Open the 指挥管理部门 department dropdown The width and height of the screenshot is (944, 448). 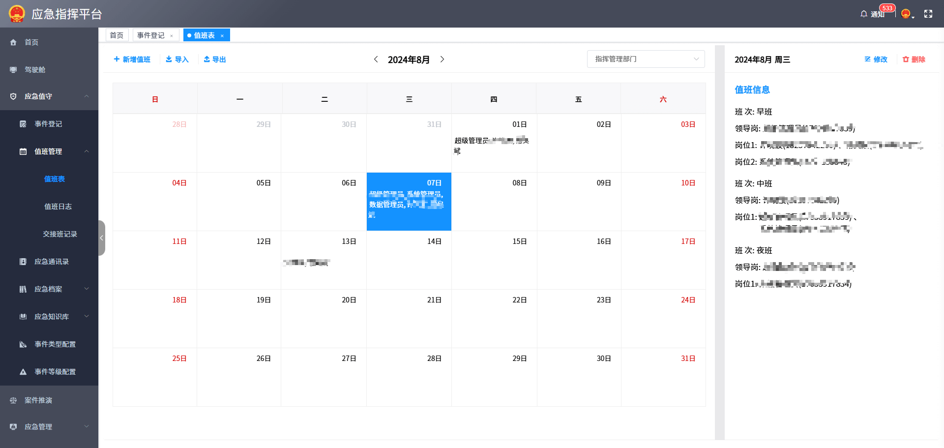646,59
